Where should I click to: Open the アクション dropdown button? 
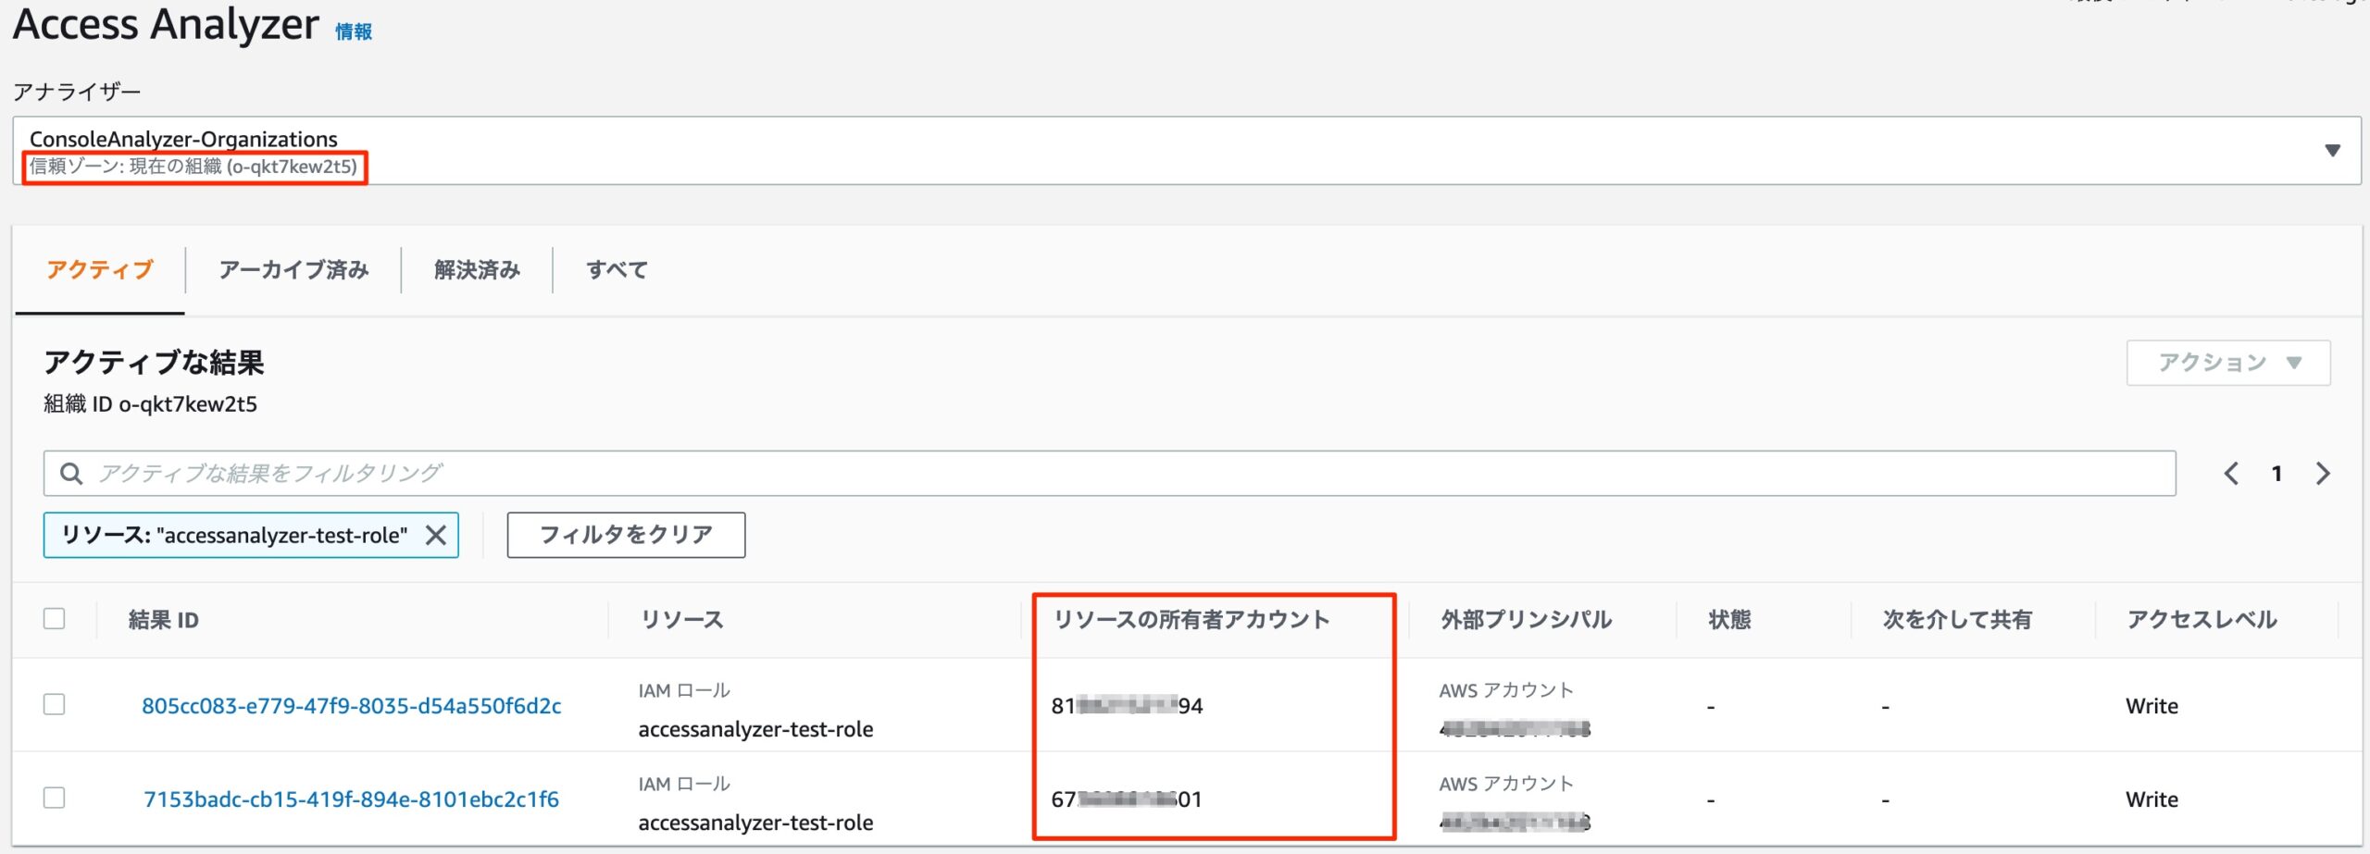pyautogui.click(x=2228, y=363)
